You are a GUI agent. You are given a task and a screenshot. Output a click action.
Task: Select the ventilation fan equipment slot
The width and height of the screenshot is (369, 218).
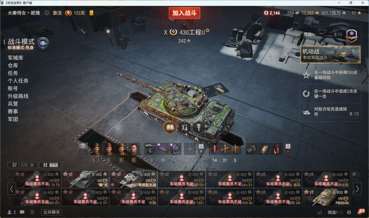(x=176, y=149)
